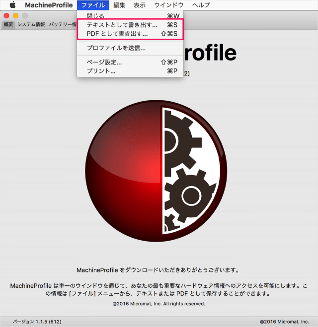Click the バージョン 1.1.5 (512) status text
This screenshot has height=327, width=318.
click(37, 322)
